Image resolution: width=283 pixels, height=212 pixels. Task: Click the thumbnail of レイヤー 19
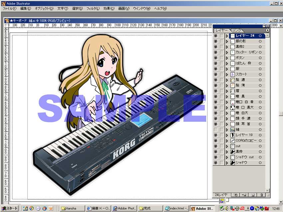(x=233, y=135)
